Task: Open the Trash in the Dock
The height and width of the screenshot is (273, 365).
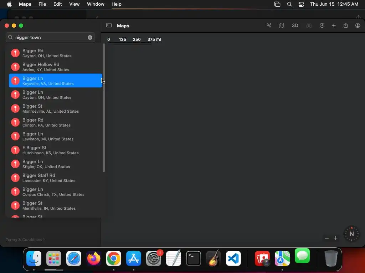Action: coord(331,258)
